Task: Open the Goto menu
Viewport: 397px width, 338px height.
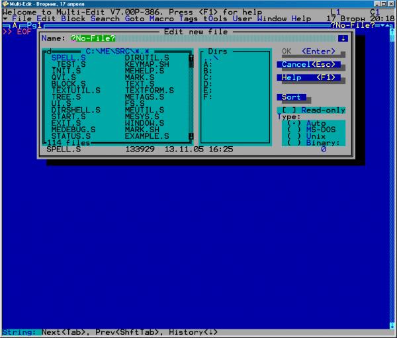Action: click(134, 19)
